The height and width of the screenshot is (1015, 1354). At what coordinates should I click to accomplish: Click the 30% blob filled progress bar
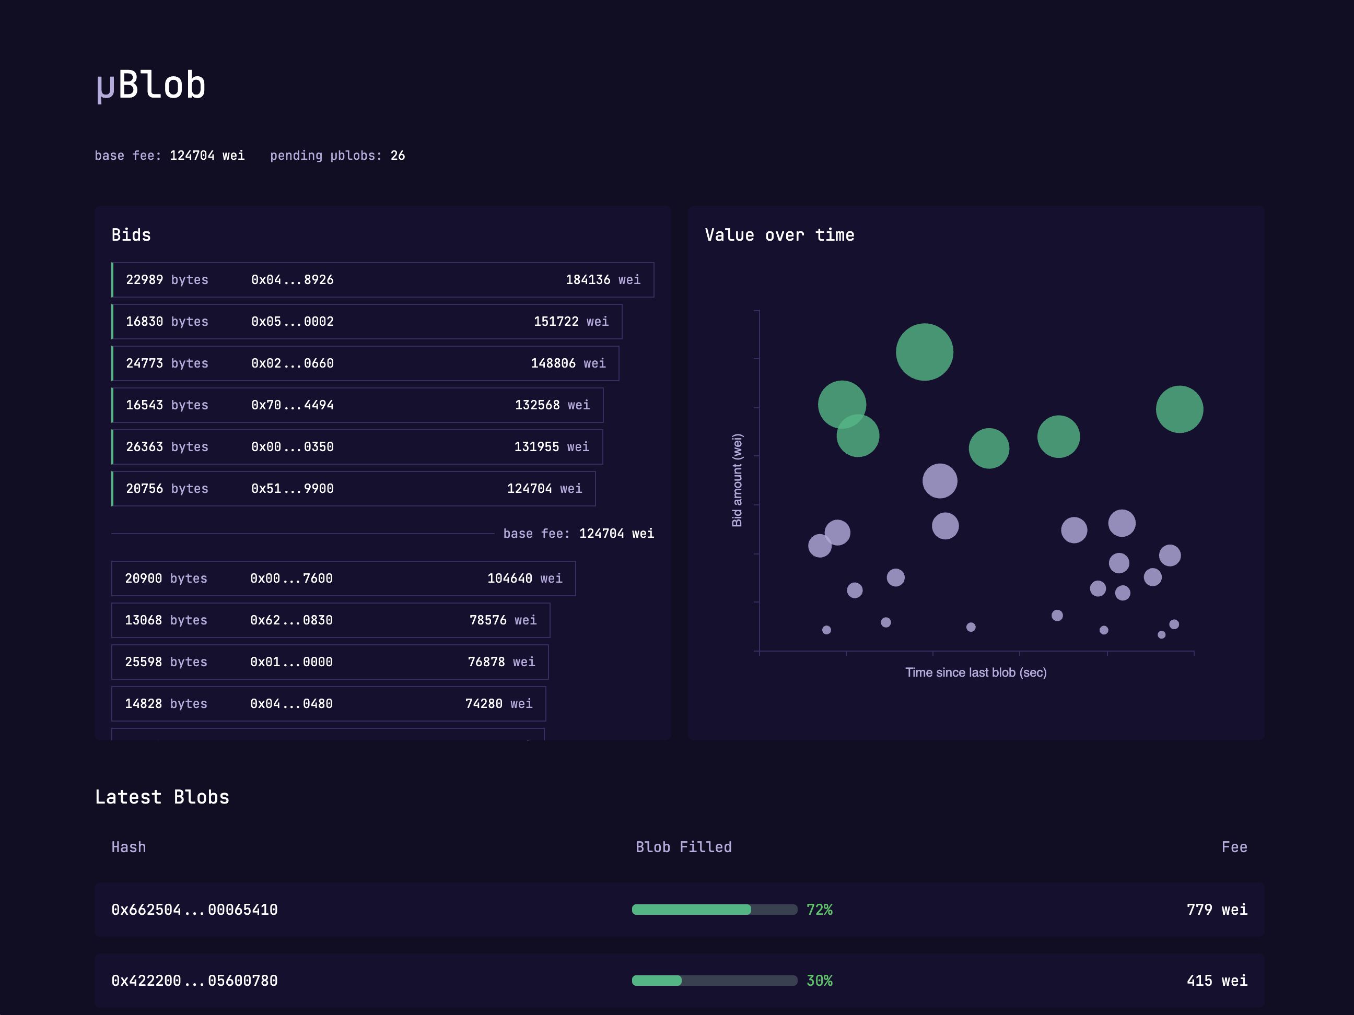[x=714, y=981]
